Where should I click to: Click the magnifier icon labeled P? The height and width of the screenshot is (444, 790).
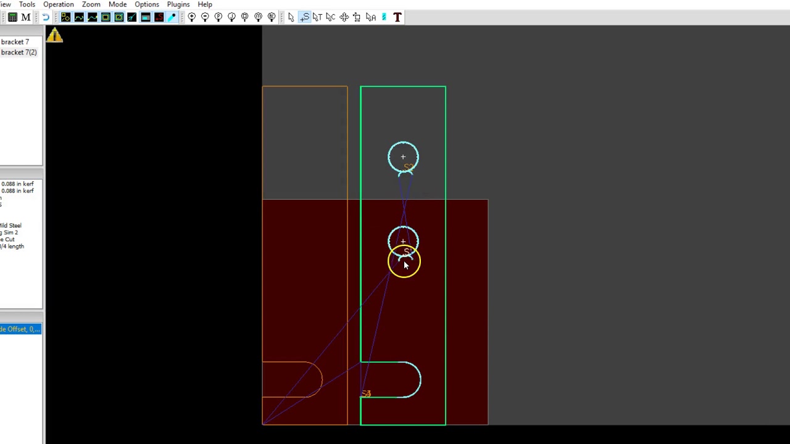pyautogui.click(x=218, y=17)
